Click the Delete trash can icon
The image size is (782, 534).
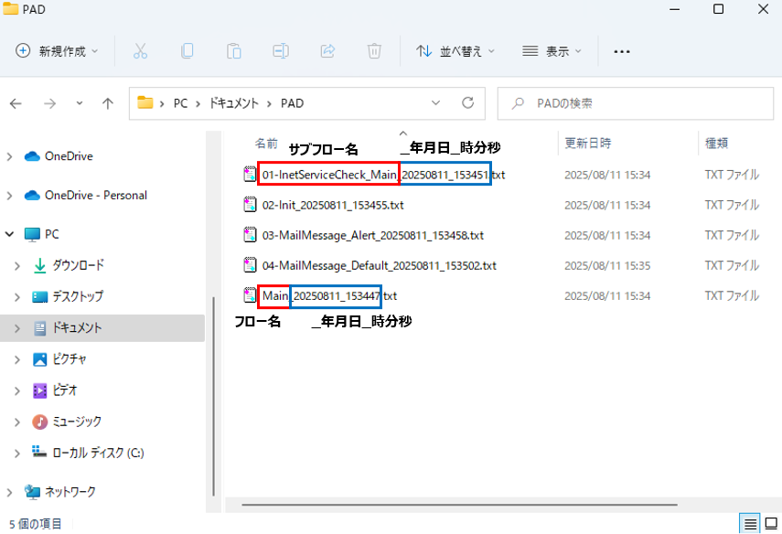(x=374, y=51)
